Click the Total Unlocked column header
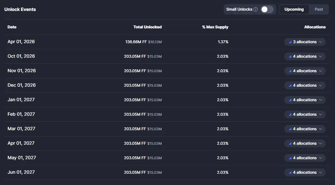Image resolution: width=335 pixels, height=185 pixels. 147,27
